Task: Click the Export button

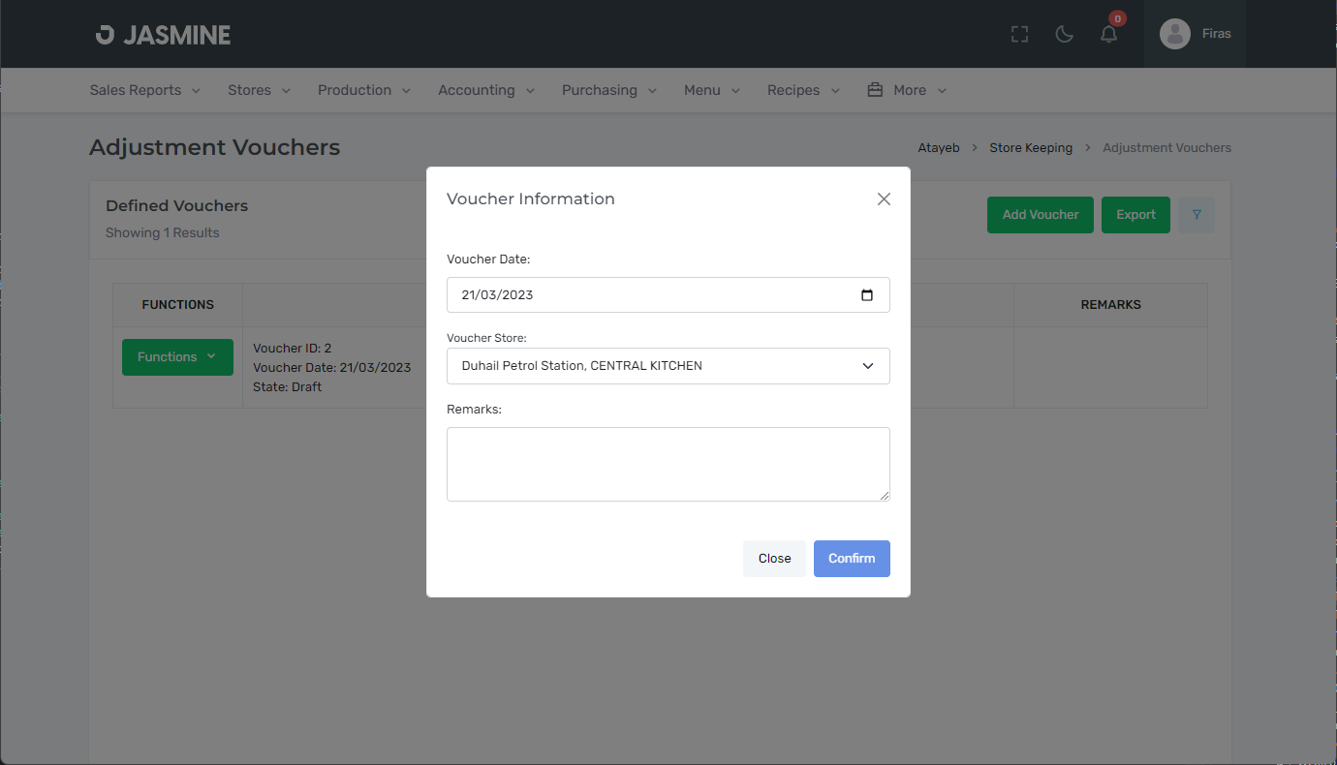Action: coord(1135,215)
